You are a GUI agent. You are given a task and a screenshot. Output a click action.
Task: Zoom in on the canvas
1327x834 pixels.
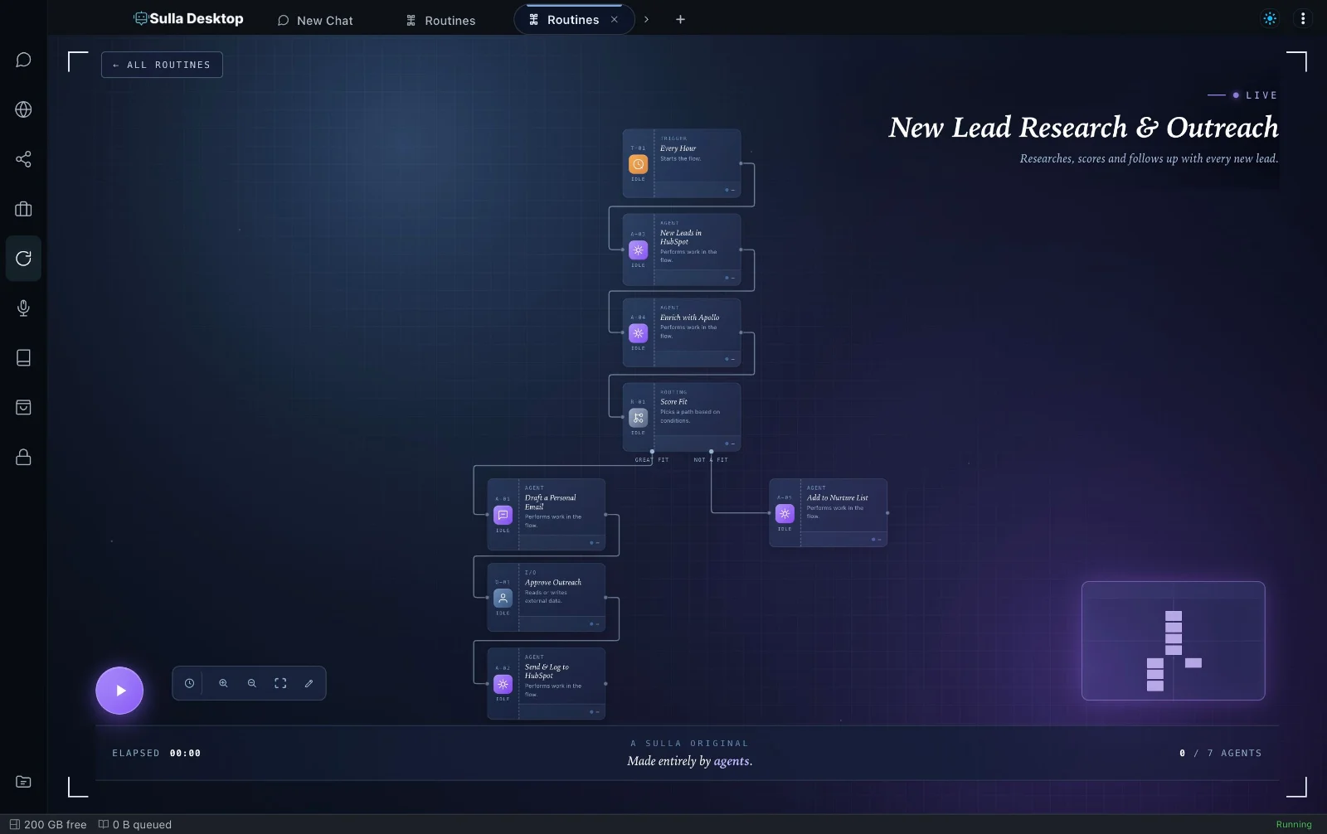coord(223,683)
